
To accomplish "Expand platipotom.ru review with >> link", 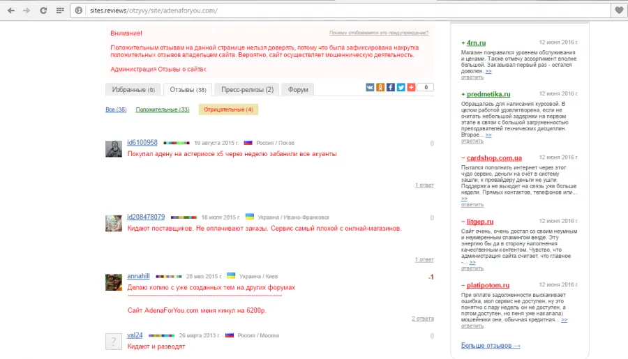I will (x=565, y=320).
